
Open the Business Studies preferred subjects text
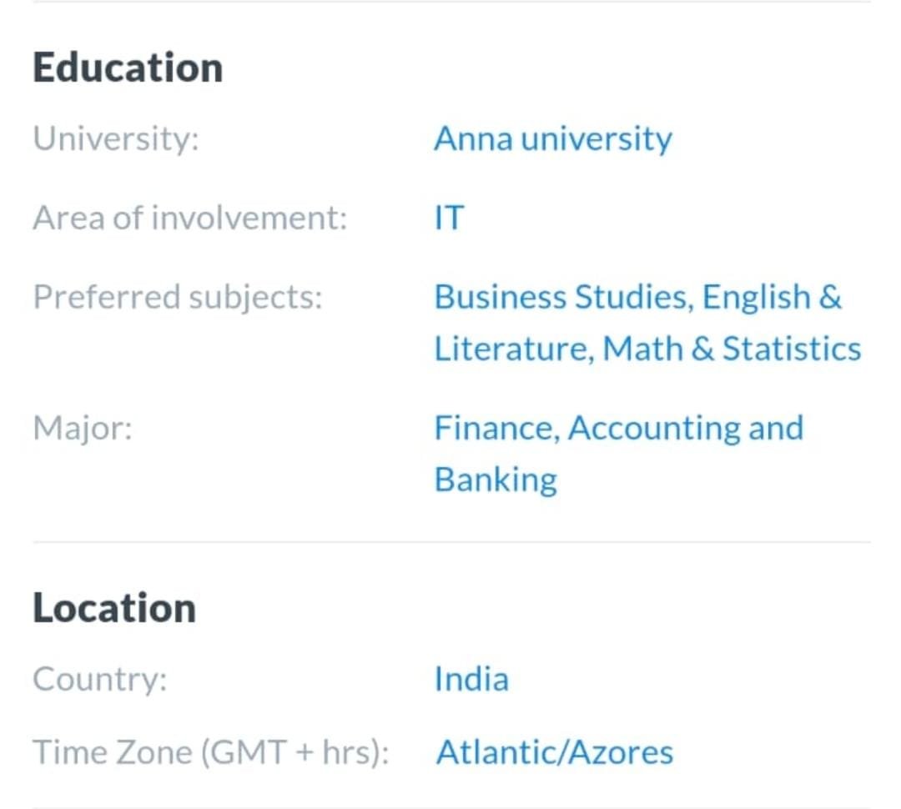click(x=561, y=298)
